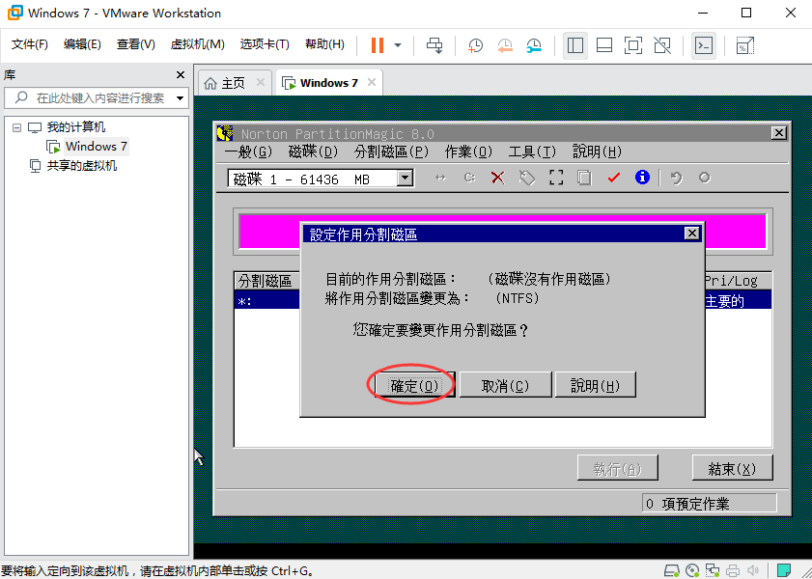812x579 pixels.
Task: Confirm with the 確定(O) button
Action: pos(415,385)
